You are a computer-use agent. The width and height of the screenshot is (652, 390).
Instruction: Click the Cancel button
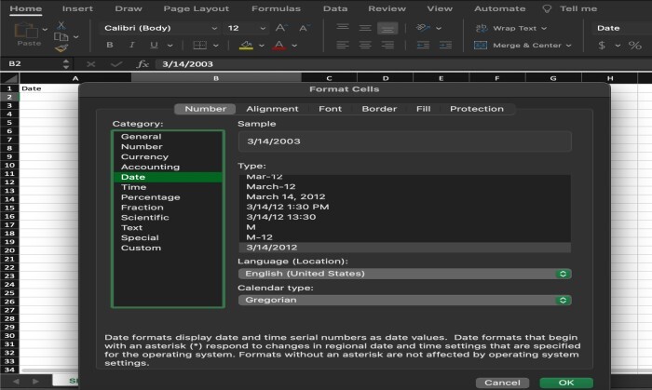pos(502,383)
